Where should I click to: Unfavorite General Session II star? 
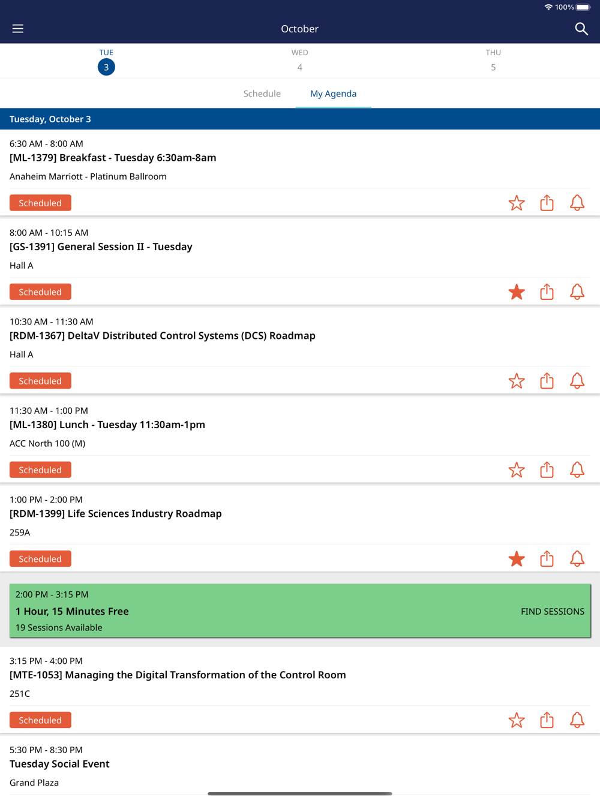517,292
